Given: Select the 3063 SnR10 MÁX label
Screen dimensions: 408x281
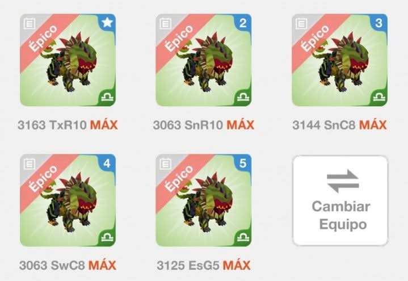Looking at the screenshot, I should 204,125.
